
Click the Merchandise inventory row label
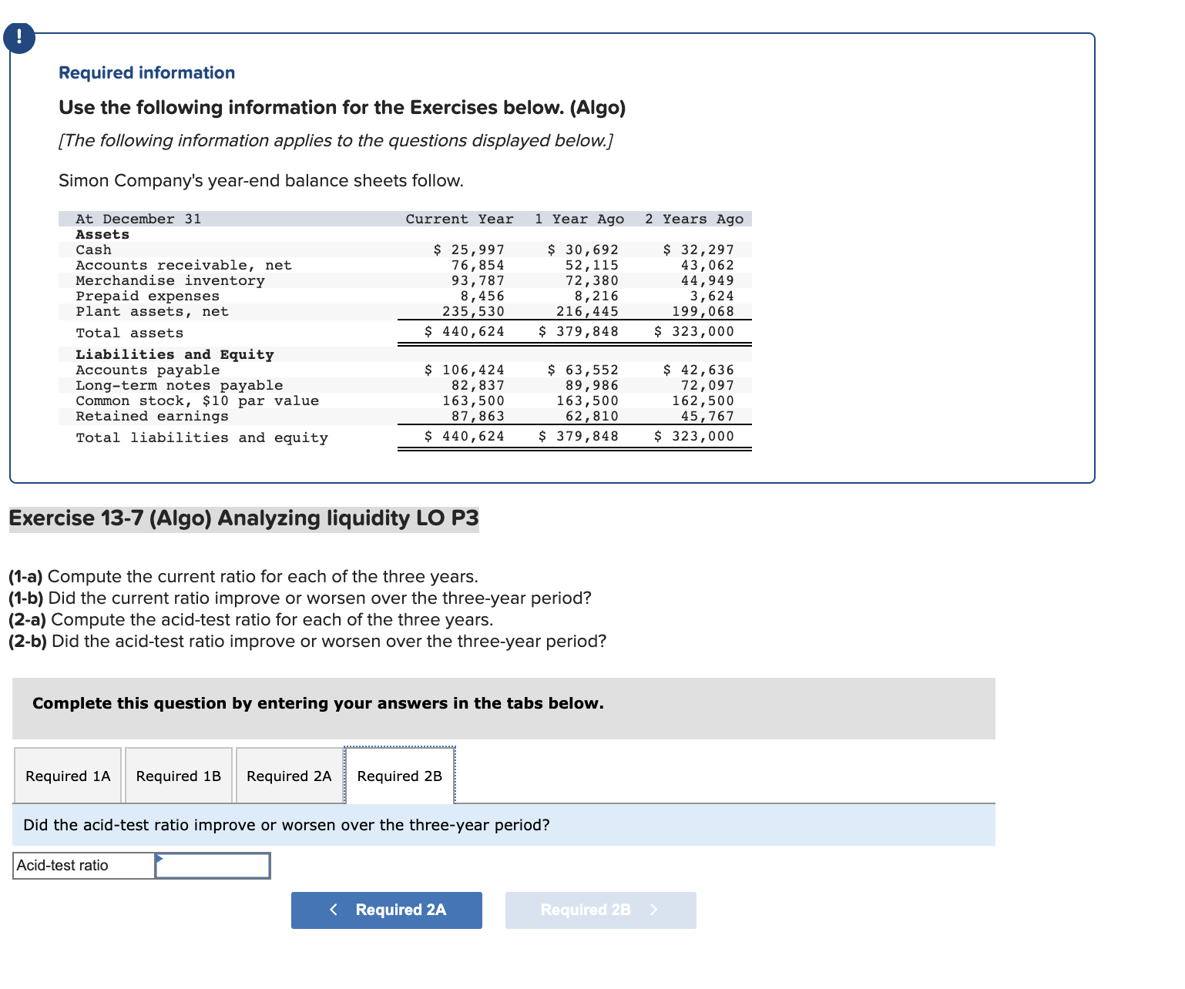(170, 280)
